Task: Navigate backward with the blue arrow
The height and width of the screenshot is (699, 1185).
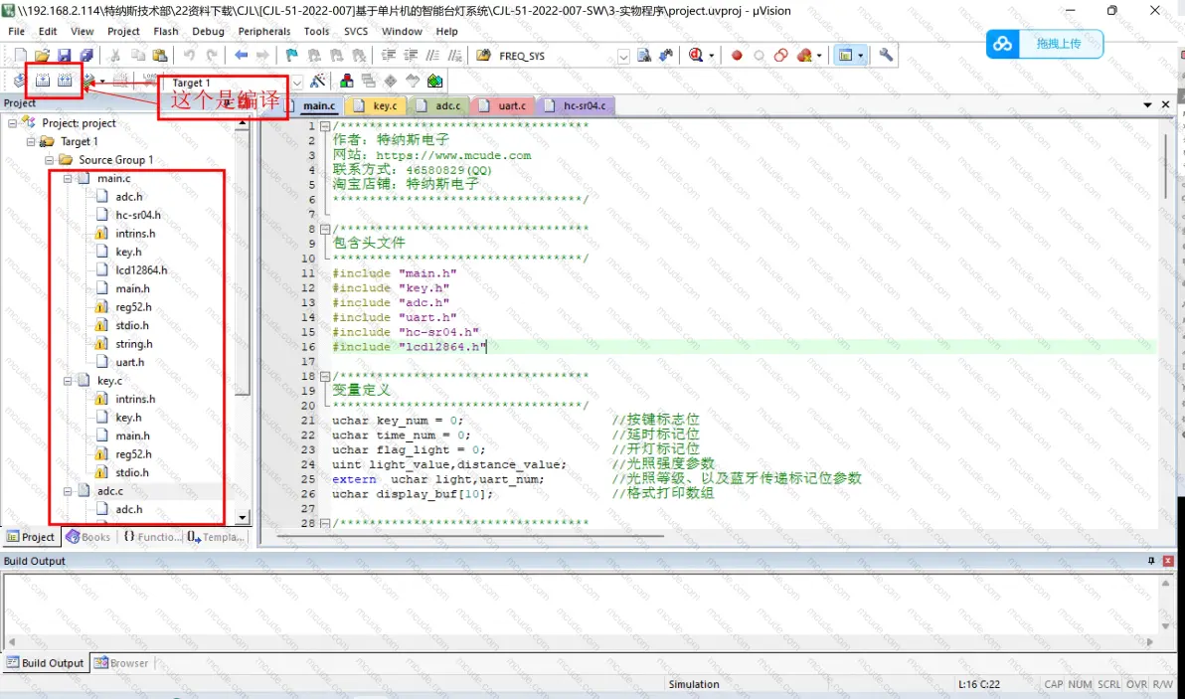Action: point(242,55)
